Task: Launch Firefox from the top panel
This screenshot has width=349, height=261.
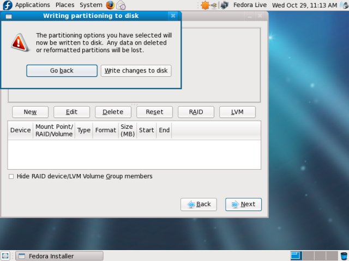Action: pyautogui.click(x=110, y=5)
